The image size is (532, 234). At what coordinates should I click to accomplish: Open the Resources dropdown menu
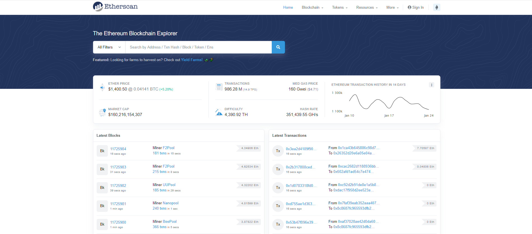(x=367, y=8)
